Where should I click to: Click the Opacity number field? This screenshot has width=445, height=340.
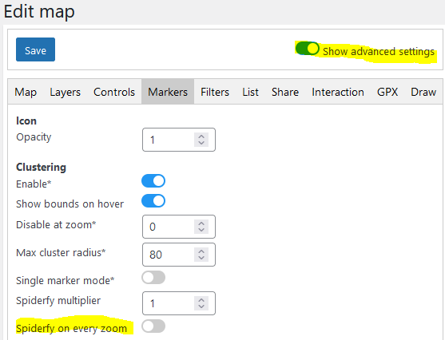pos(179,140)
